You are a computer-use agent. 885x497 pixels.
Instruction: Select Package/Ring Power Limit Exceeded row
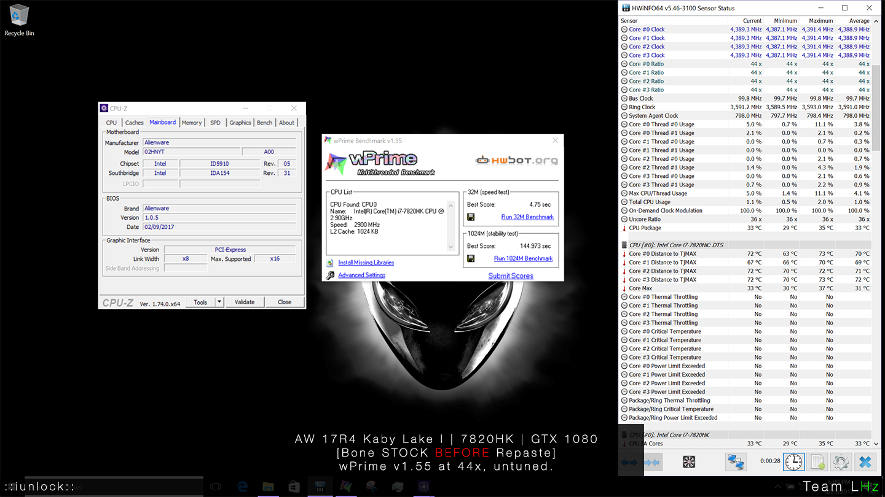(x=745, y=418)
